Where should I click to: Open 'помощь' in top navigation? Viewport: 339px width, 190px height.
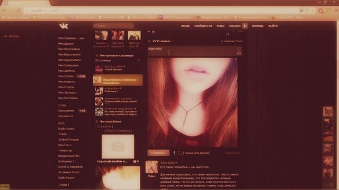coord(258,26)
